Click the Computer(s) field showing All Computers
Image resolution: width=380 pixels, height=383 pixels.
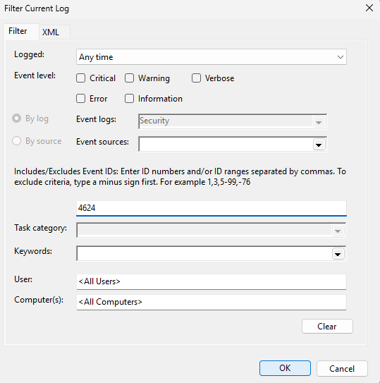(212, 302)
